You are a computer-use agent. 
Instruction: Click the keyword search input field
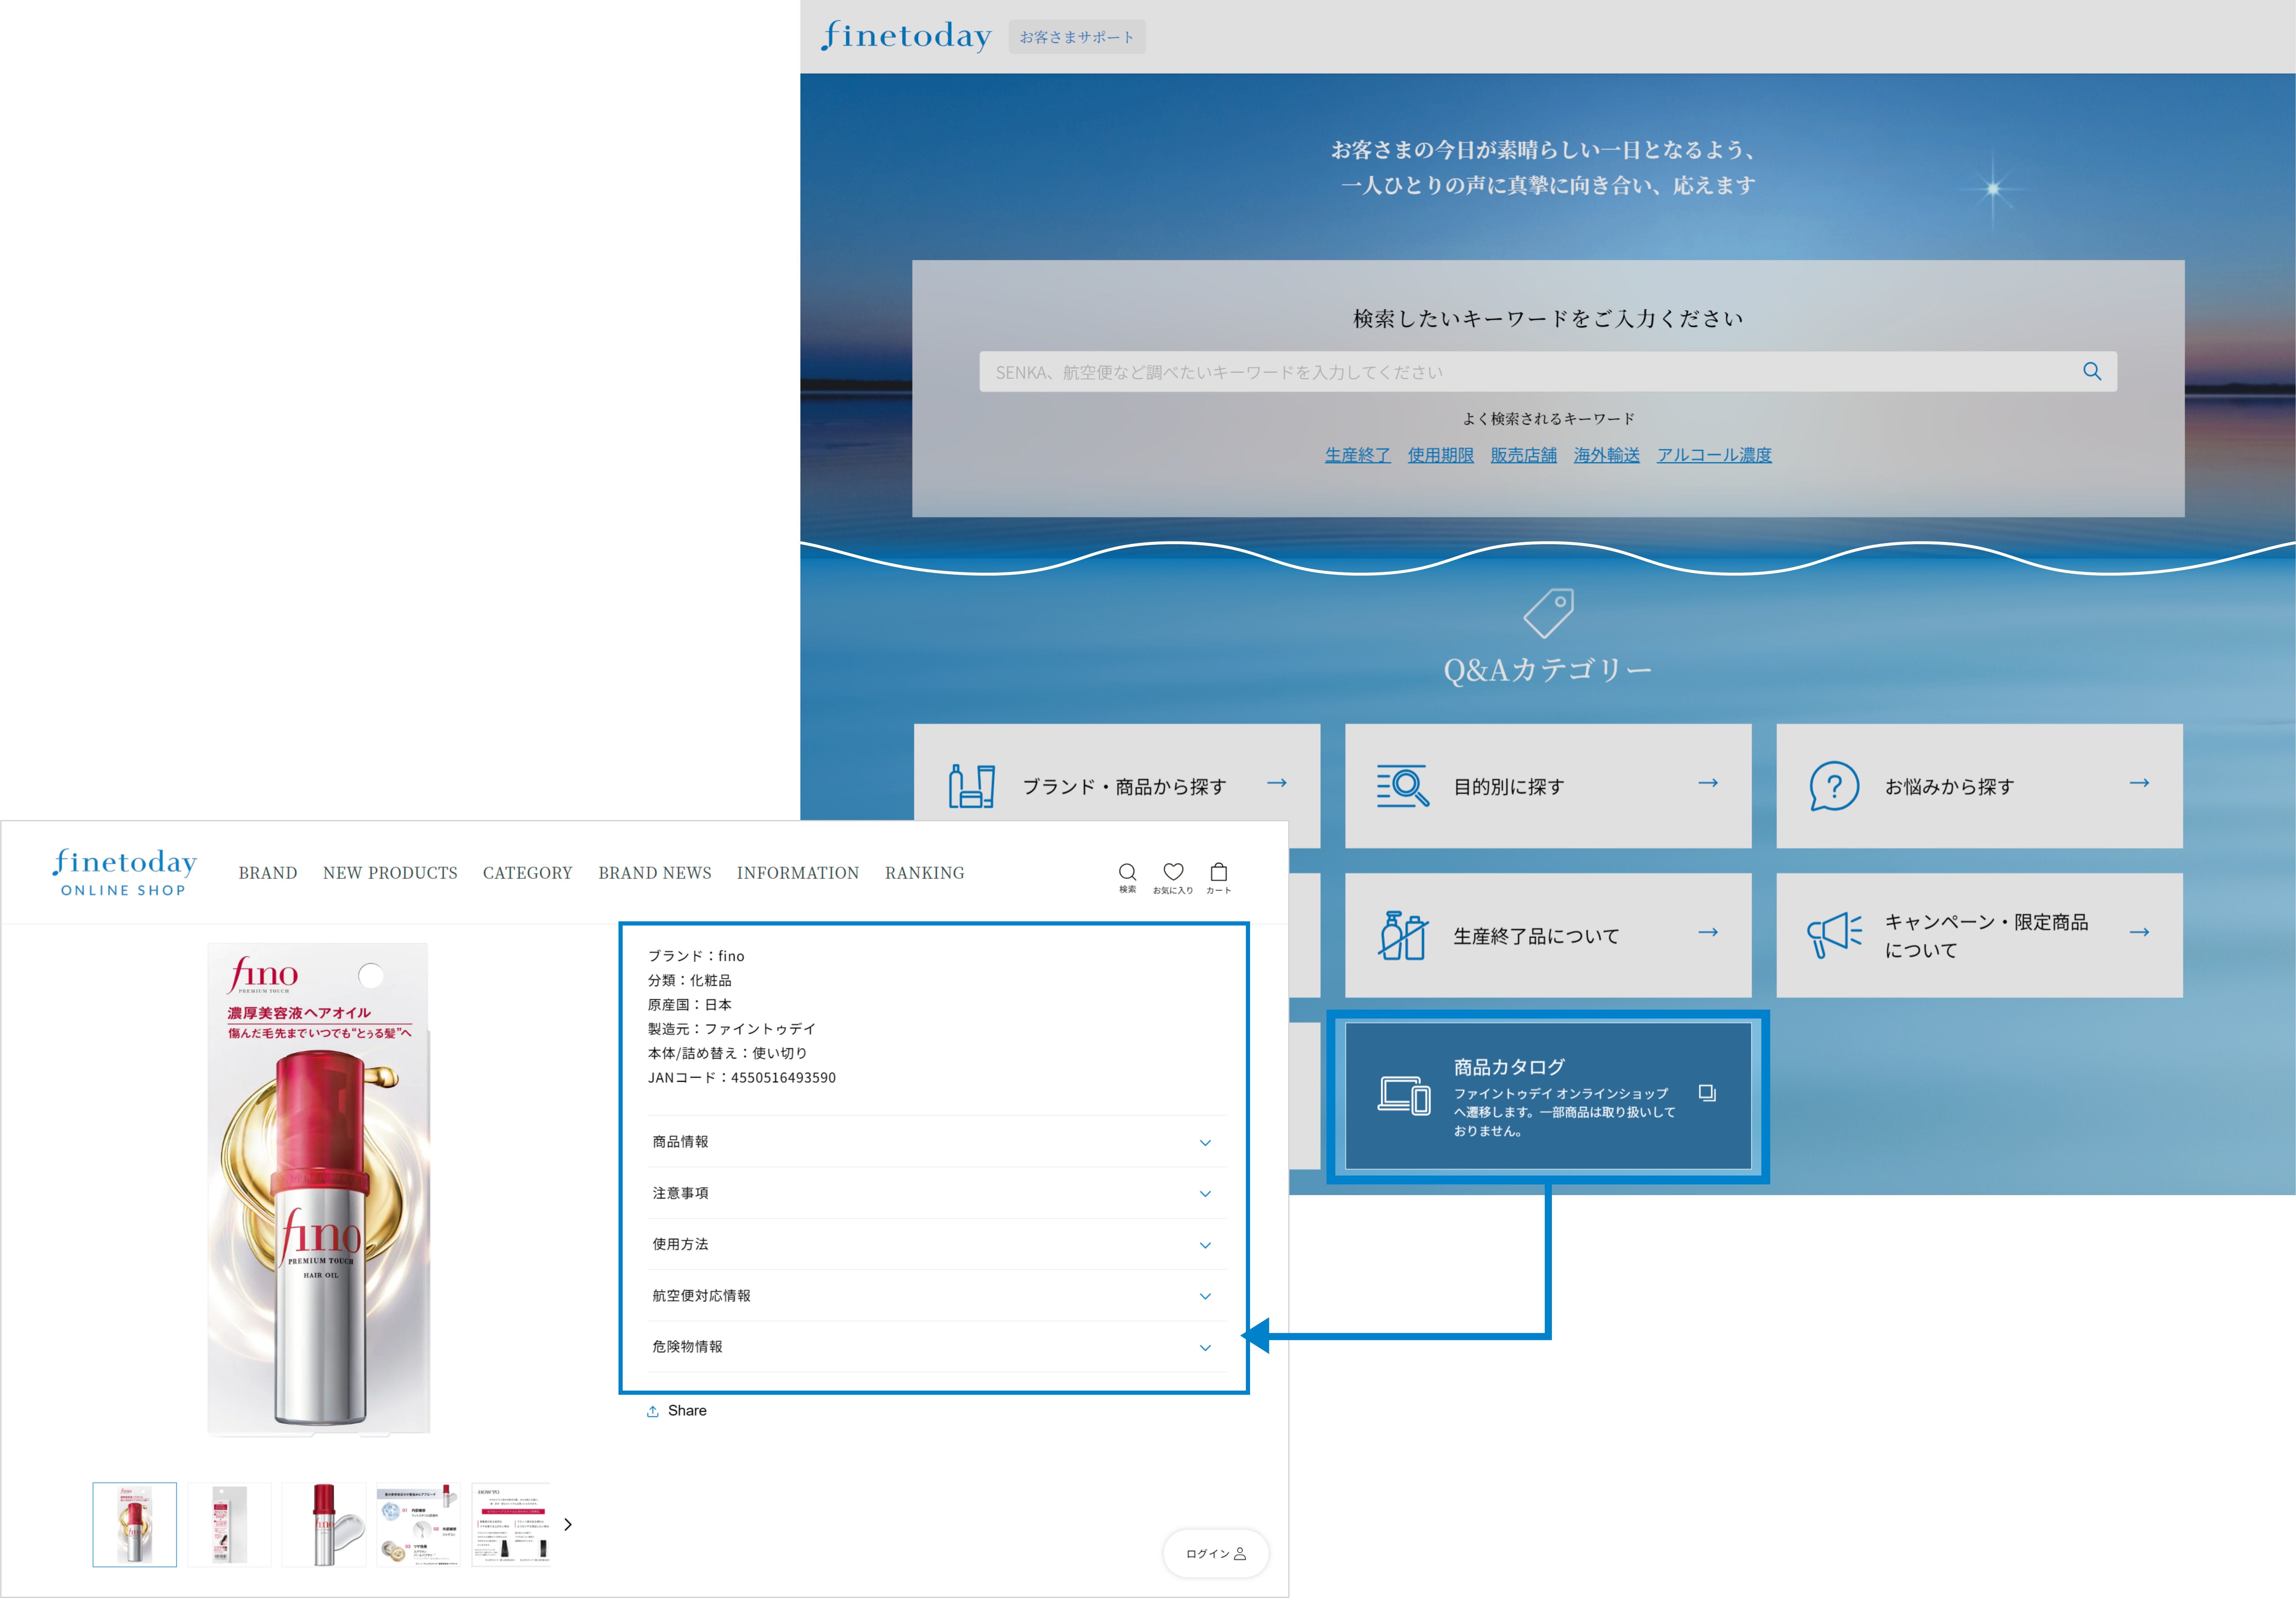[1500, 372]
